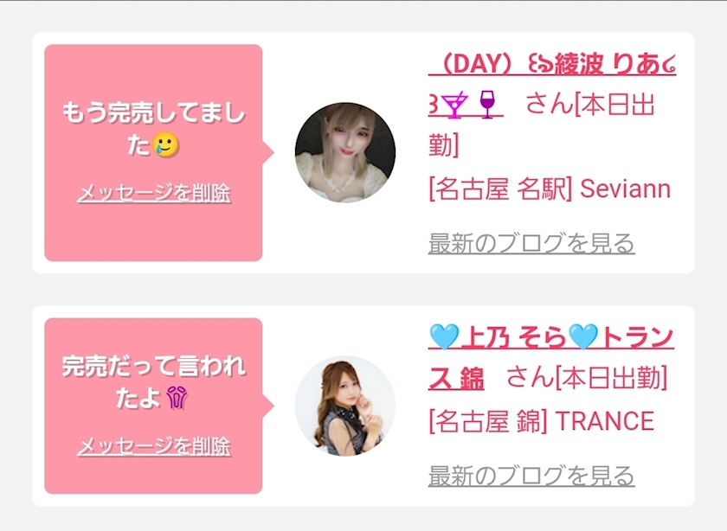The width and height of the screenshot is (727, 531).
Task: Click the cocktail glass emoji icon
Action: [454, 105]
